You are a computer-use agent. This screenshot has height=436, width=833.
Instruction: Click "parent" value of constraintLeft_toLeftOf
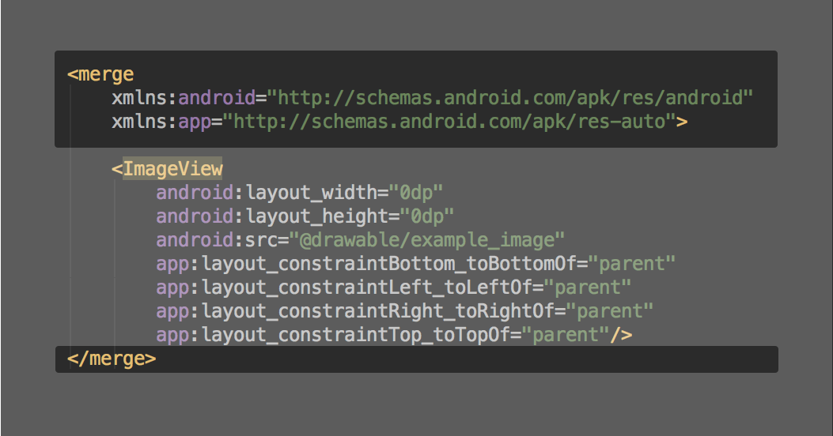(588, 288)
